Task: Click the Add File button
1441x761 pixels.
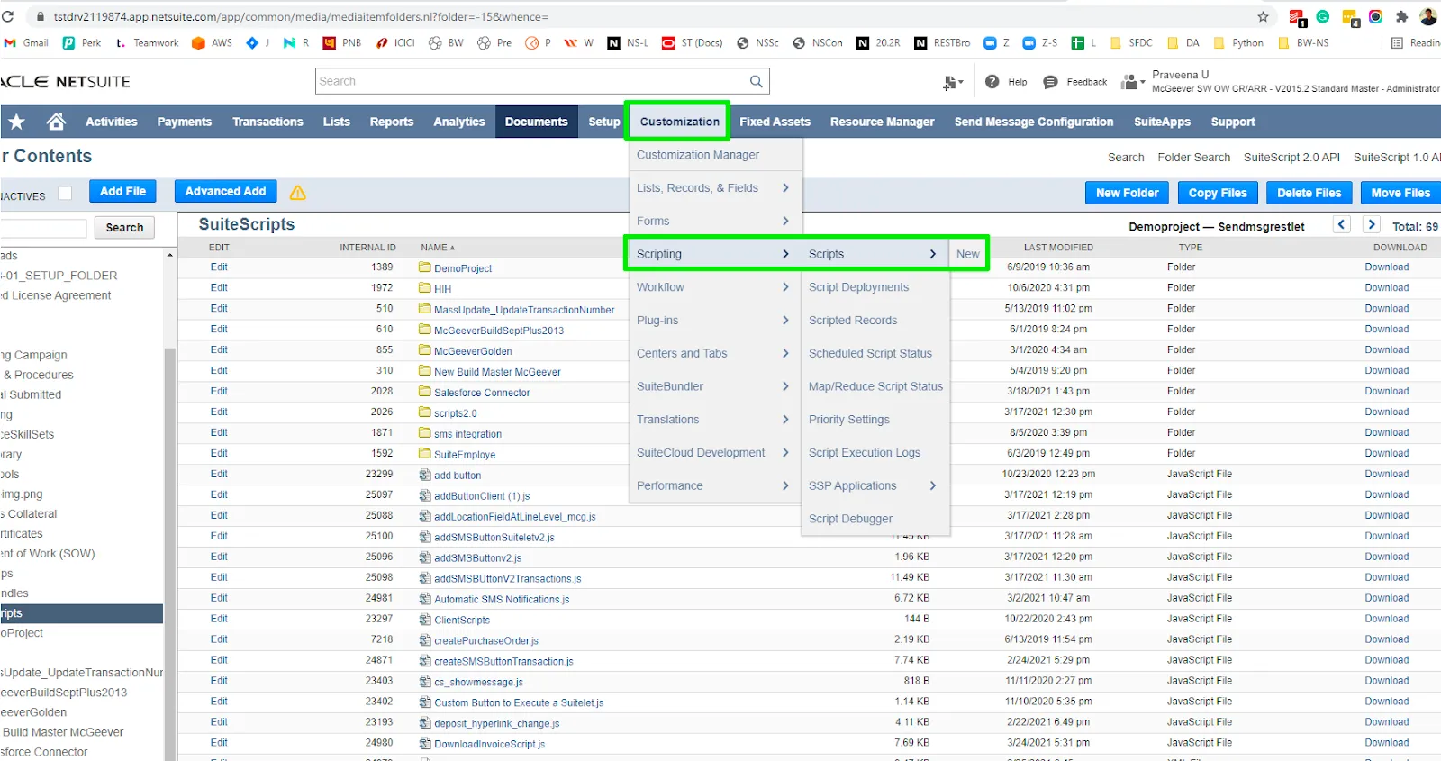Action: pyautogui.click(x=122, y=192)
